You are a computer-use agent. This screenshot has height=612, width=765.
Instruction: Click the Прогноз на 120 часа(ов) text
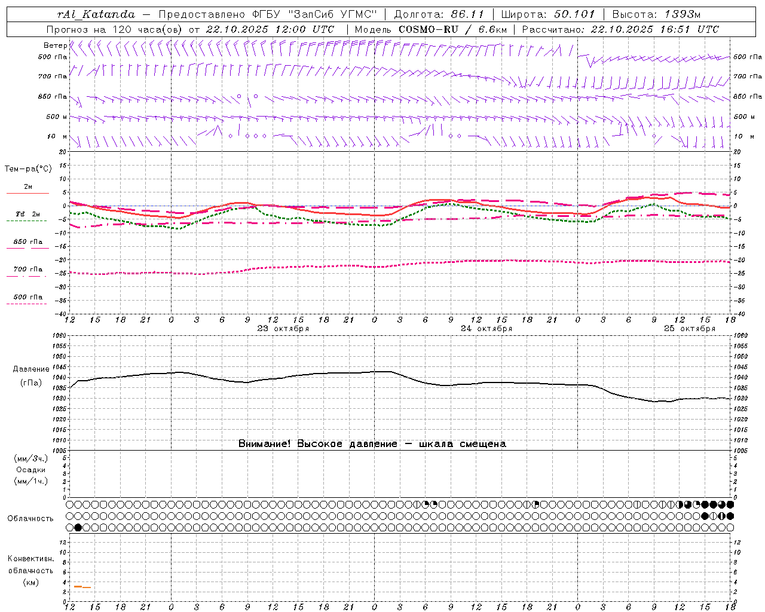114,29
